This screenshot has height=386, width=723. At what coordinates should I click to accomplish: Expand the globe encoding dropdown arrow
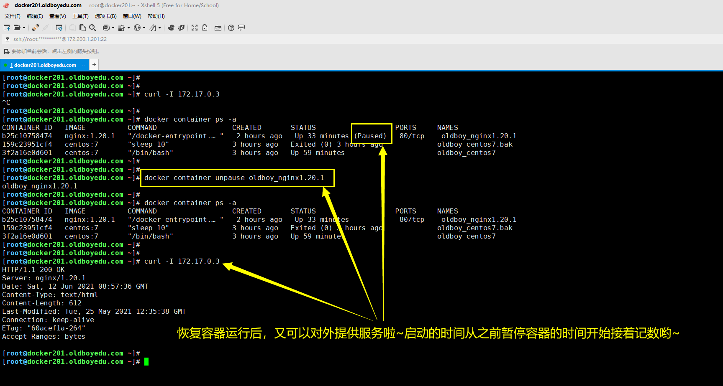click(144, 28)
